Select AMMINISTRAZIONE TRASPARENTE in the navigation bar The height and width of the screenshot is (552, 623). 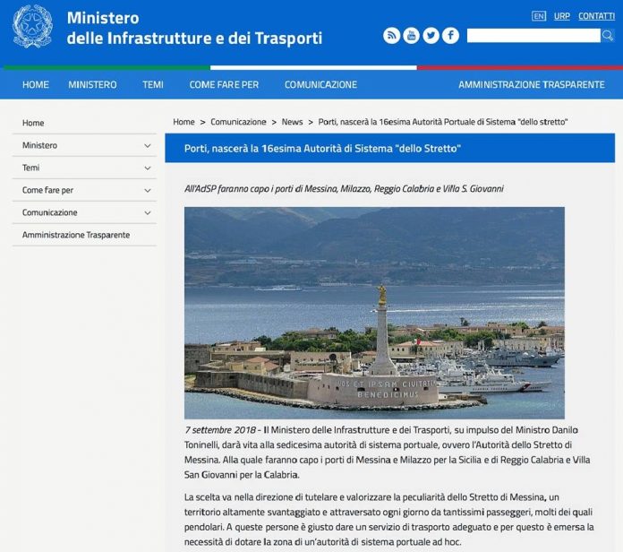(531, 85)
